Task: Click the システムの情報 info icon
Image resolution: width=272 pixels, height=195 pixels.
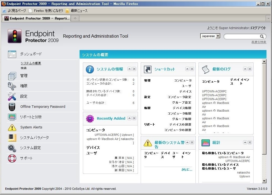Action: (x=90, y=69)
